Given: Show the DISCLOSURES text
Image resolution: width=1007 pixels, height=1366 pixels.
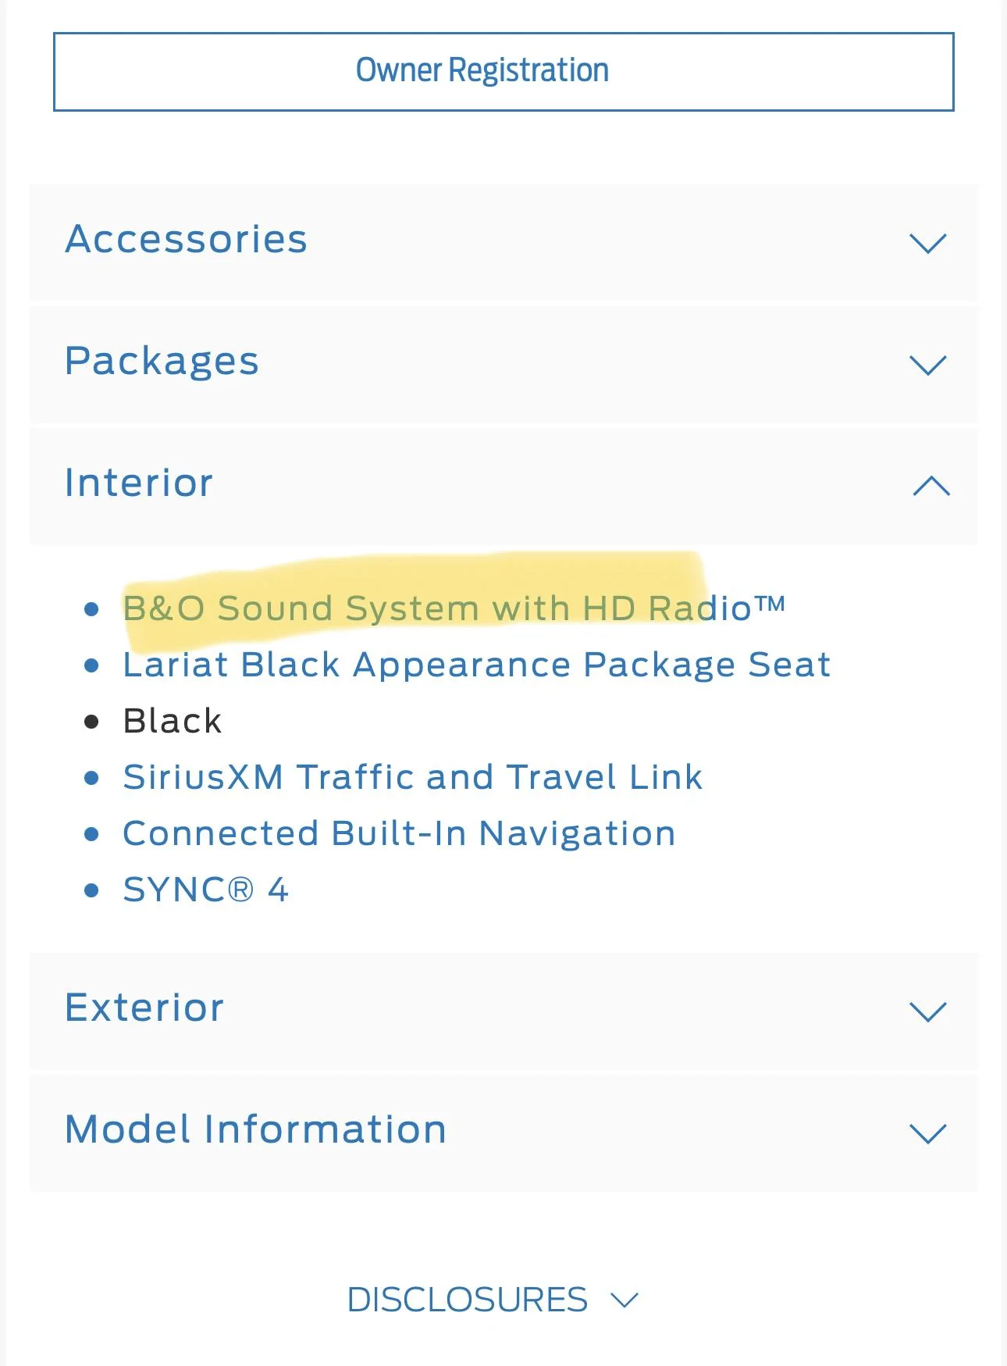Looking at the screenshot, I should (467, 1300).
